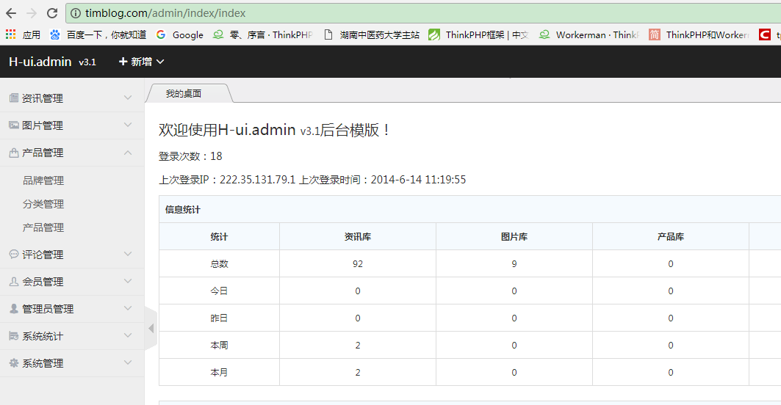Click the 总数 row label
The height and width of the screenshot is (405, 781).
click(x=219, y=263)
